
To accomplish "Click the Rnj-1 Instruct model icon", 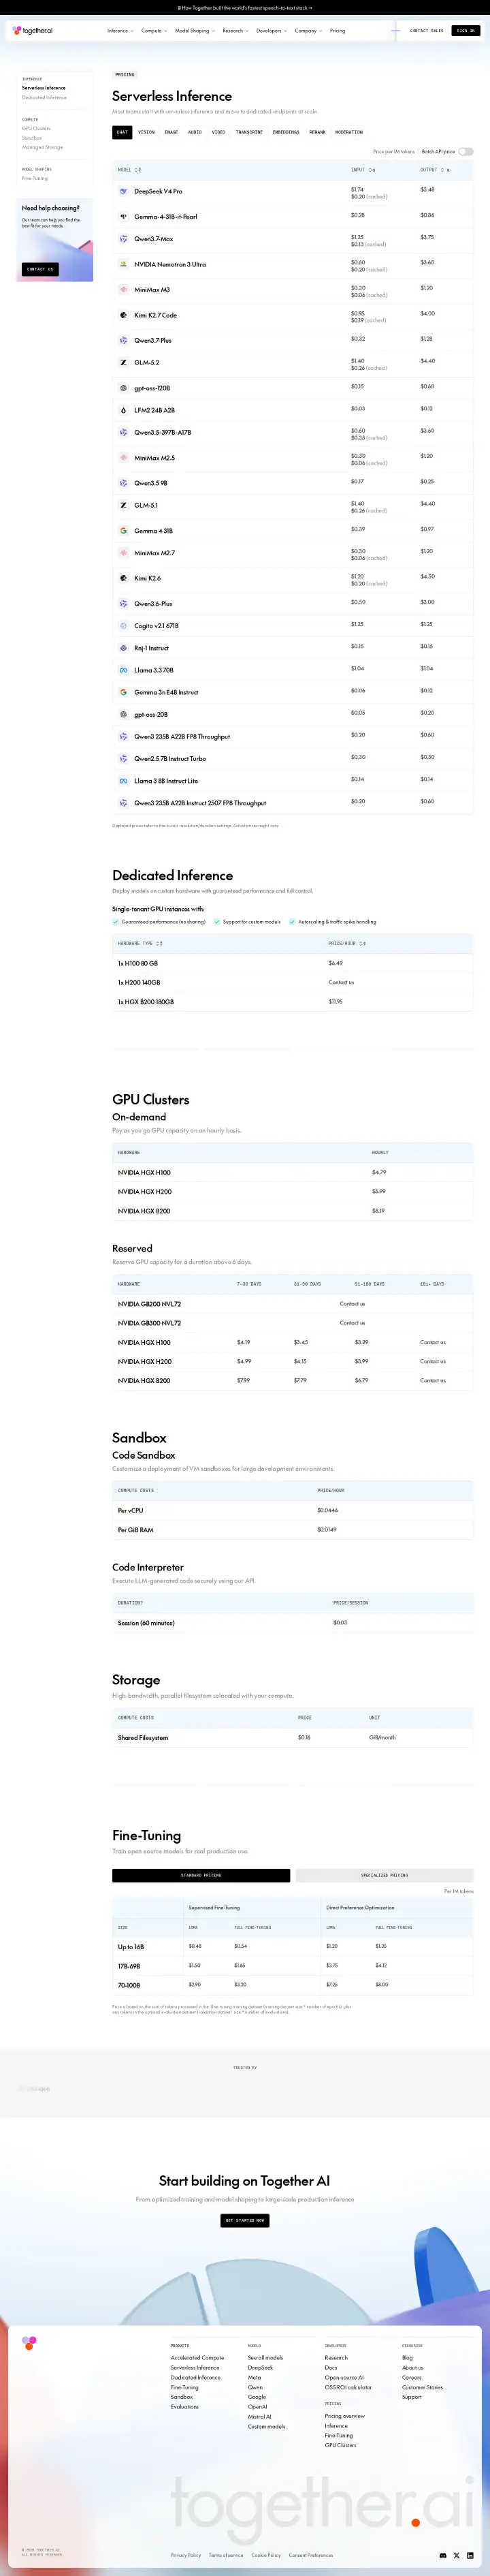I will pyautogui.click(x=124, y=648).
